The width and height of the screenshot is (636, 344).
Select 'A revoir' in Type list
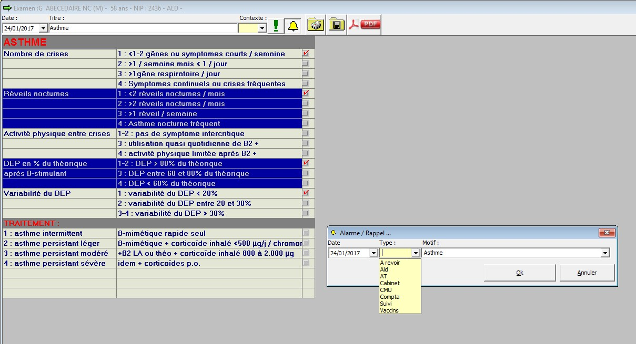point(400,263)
